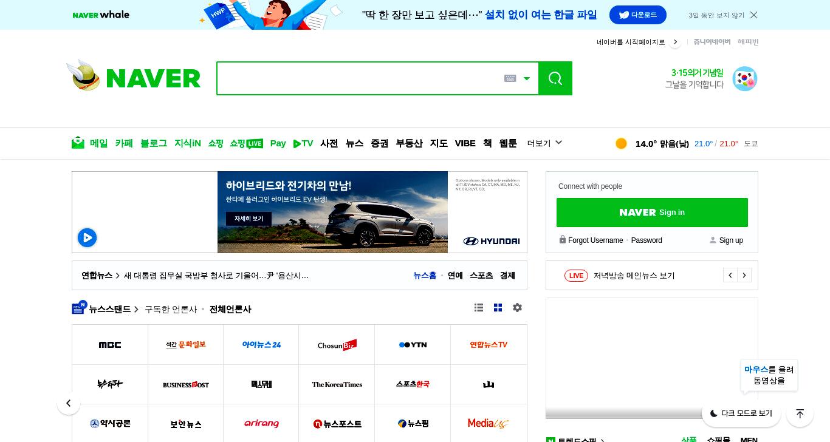Open Naver TV play icon link
830x442 pixels.
[x=303, y=143]
